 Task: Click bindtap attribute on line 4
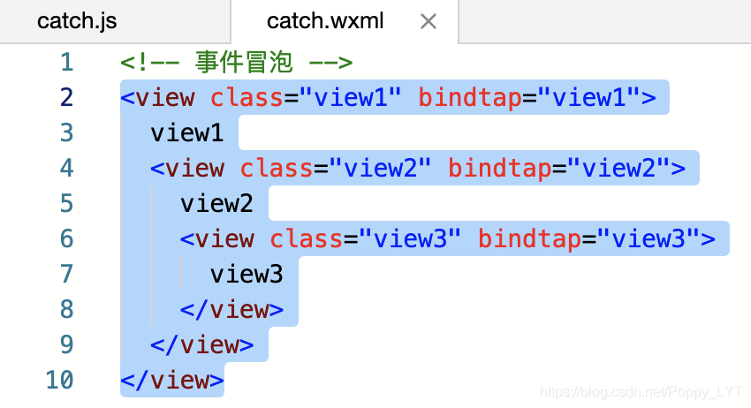point(499,169)
